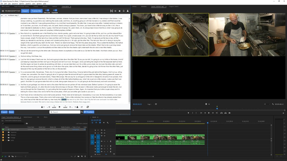The height and width of the screenshot is (161, 287).
Task: Expand the Multicam bin
Action: (6, 135)
